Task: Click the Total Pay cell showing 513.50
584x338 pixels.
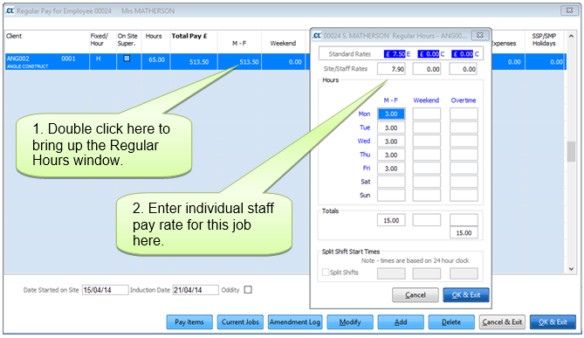Action: coord(194,62)
